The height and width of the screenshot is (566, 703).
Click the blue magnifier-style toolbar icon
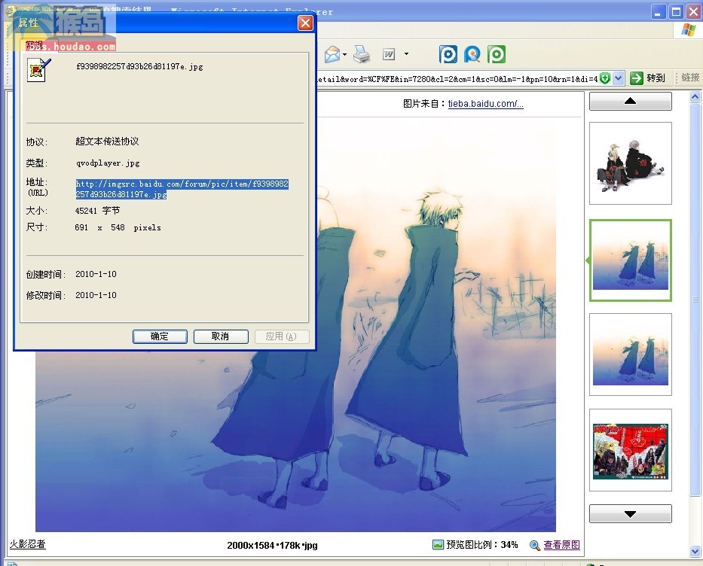[x=472, y=54]
